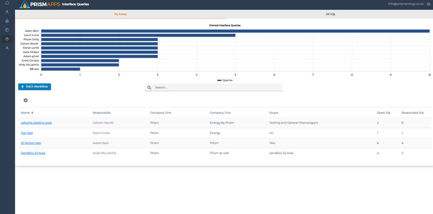Toggle the Queries legend item in chart
The height and width of the screenshot is (214, 433).
pos(224,80)
